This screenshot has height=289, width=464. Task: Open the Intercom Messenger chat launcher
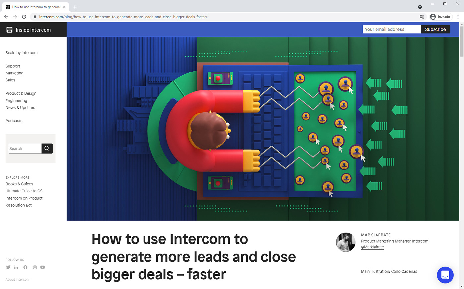(445, 275)
